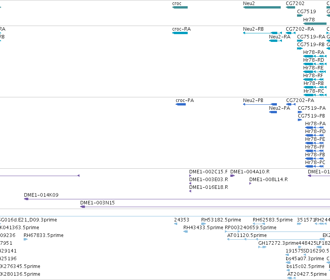Click the Hr78 gene bar
The height and width of the screenshot is (280, 330).
[x=315, y=24]
